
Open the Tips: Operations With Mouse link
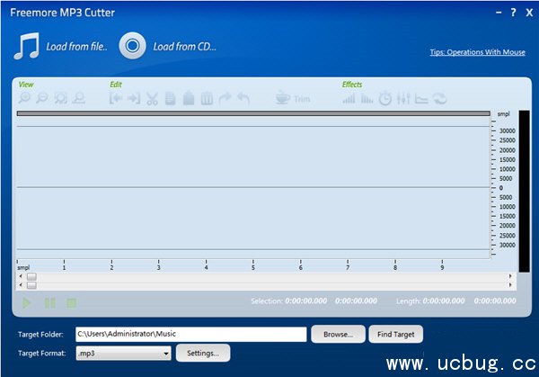click(x=476, y=52)
